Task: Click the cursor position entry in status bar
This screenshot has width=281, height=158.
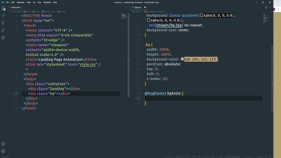Action: pyautogui.click(x=168, y=157)
